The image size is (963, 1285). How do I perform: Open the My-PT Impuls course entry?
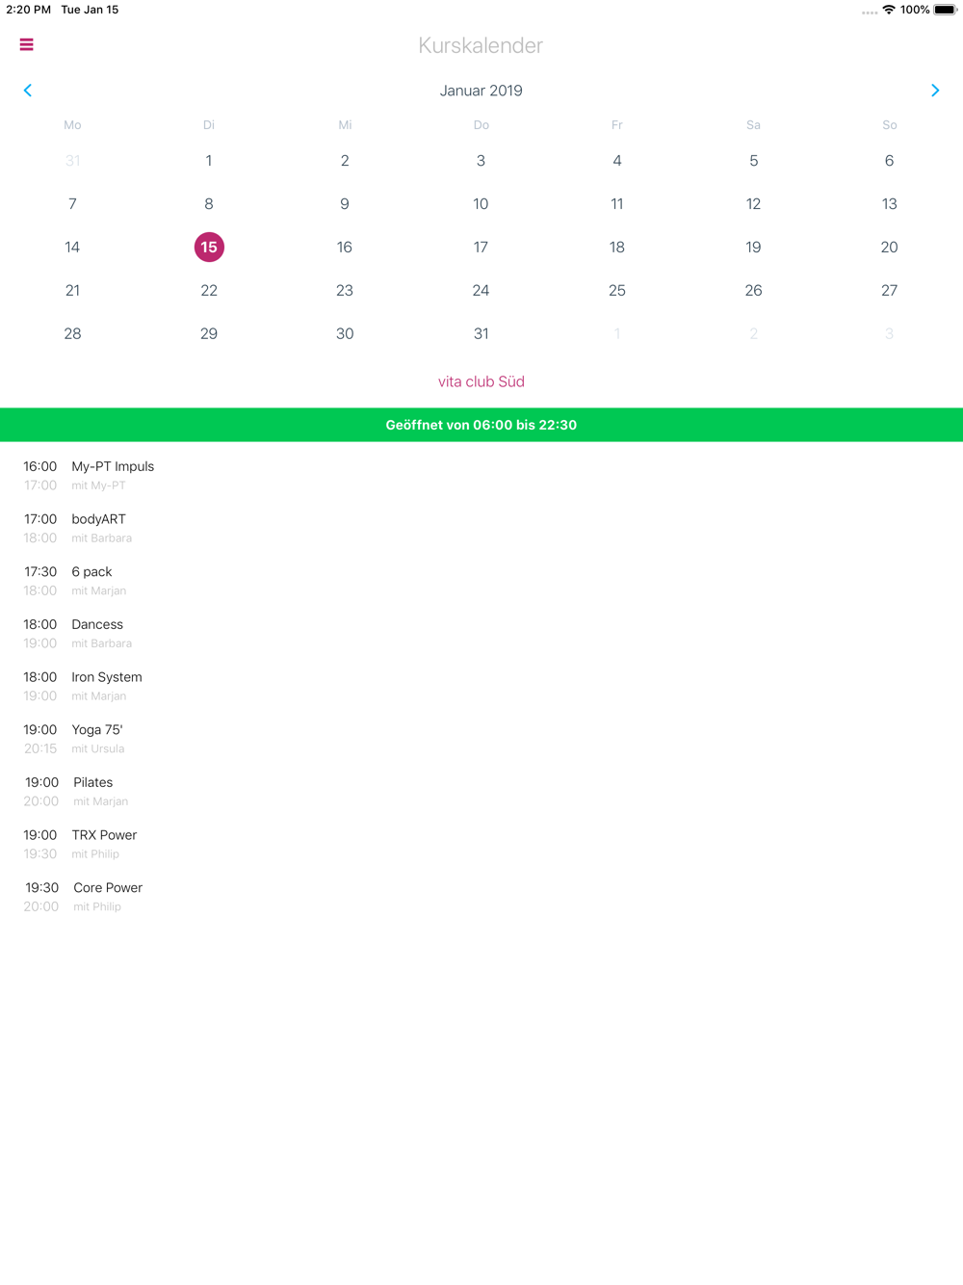click(x=481, y=476)
